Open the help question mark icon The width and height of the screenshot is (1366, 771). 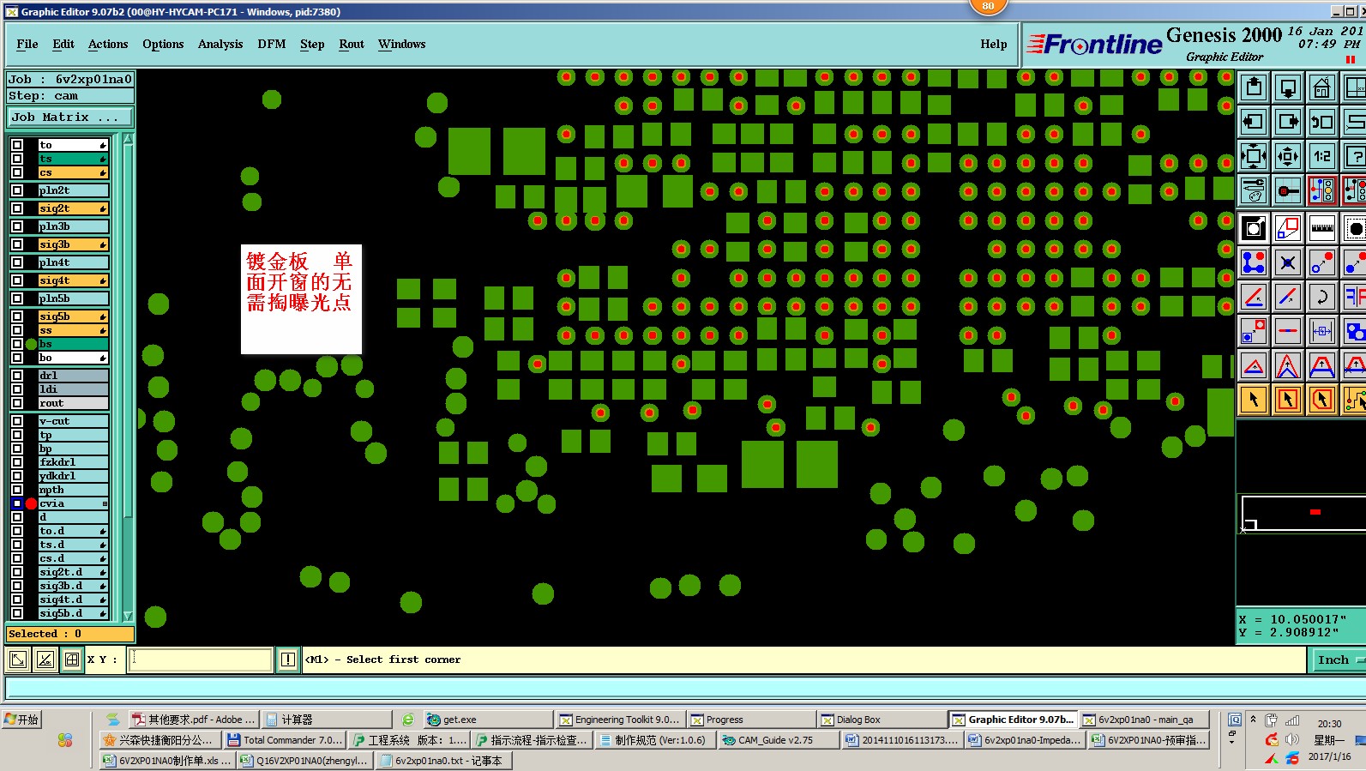click(x=1354, y=156)
